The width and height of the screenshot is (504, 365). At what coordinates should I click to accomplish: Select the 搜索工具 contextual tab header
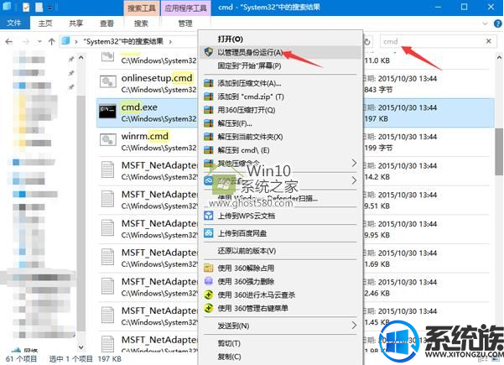142,8
